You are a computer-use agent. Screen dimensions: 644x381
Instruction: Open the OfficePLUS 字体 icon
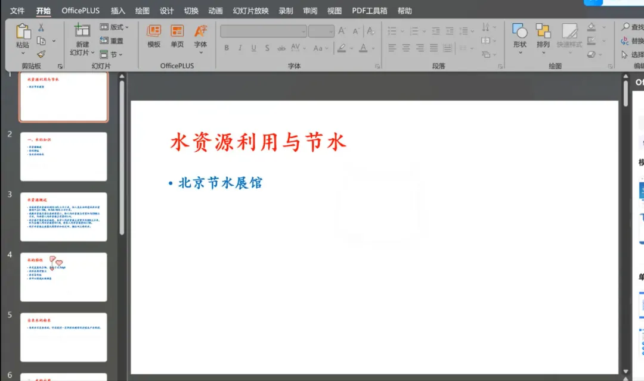(200, 31)
